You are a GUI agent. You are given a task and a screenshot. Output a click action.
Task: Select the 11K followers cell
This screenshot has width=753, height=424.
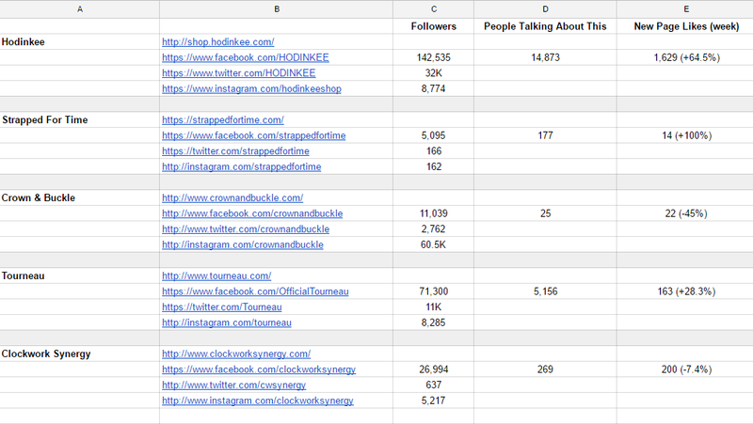434,307
